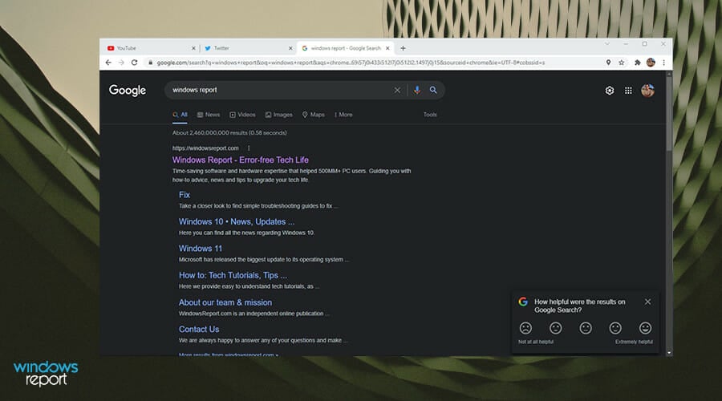Open the Extensions puzzle icon
The height and width of the screenshot is (401, 722).
tap(638, 63)
